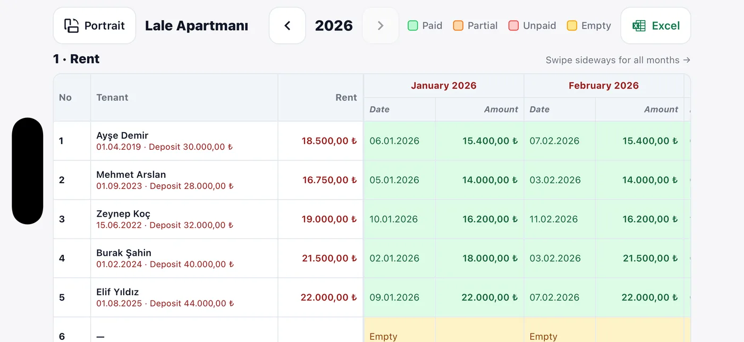744x342 pixels.
Task: Click the '1 · Rent' section heading
Action: tap(77, 59)
